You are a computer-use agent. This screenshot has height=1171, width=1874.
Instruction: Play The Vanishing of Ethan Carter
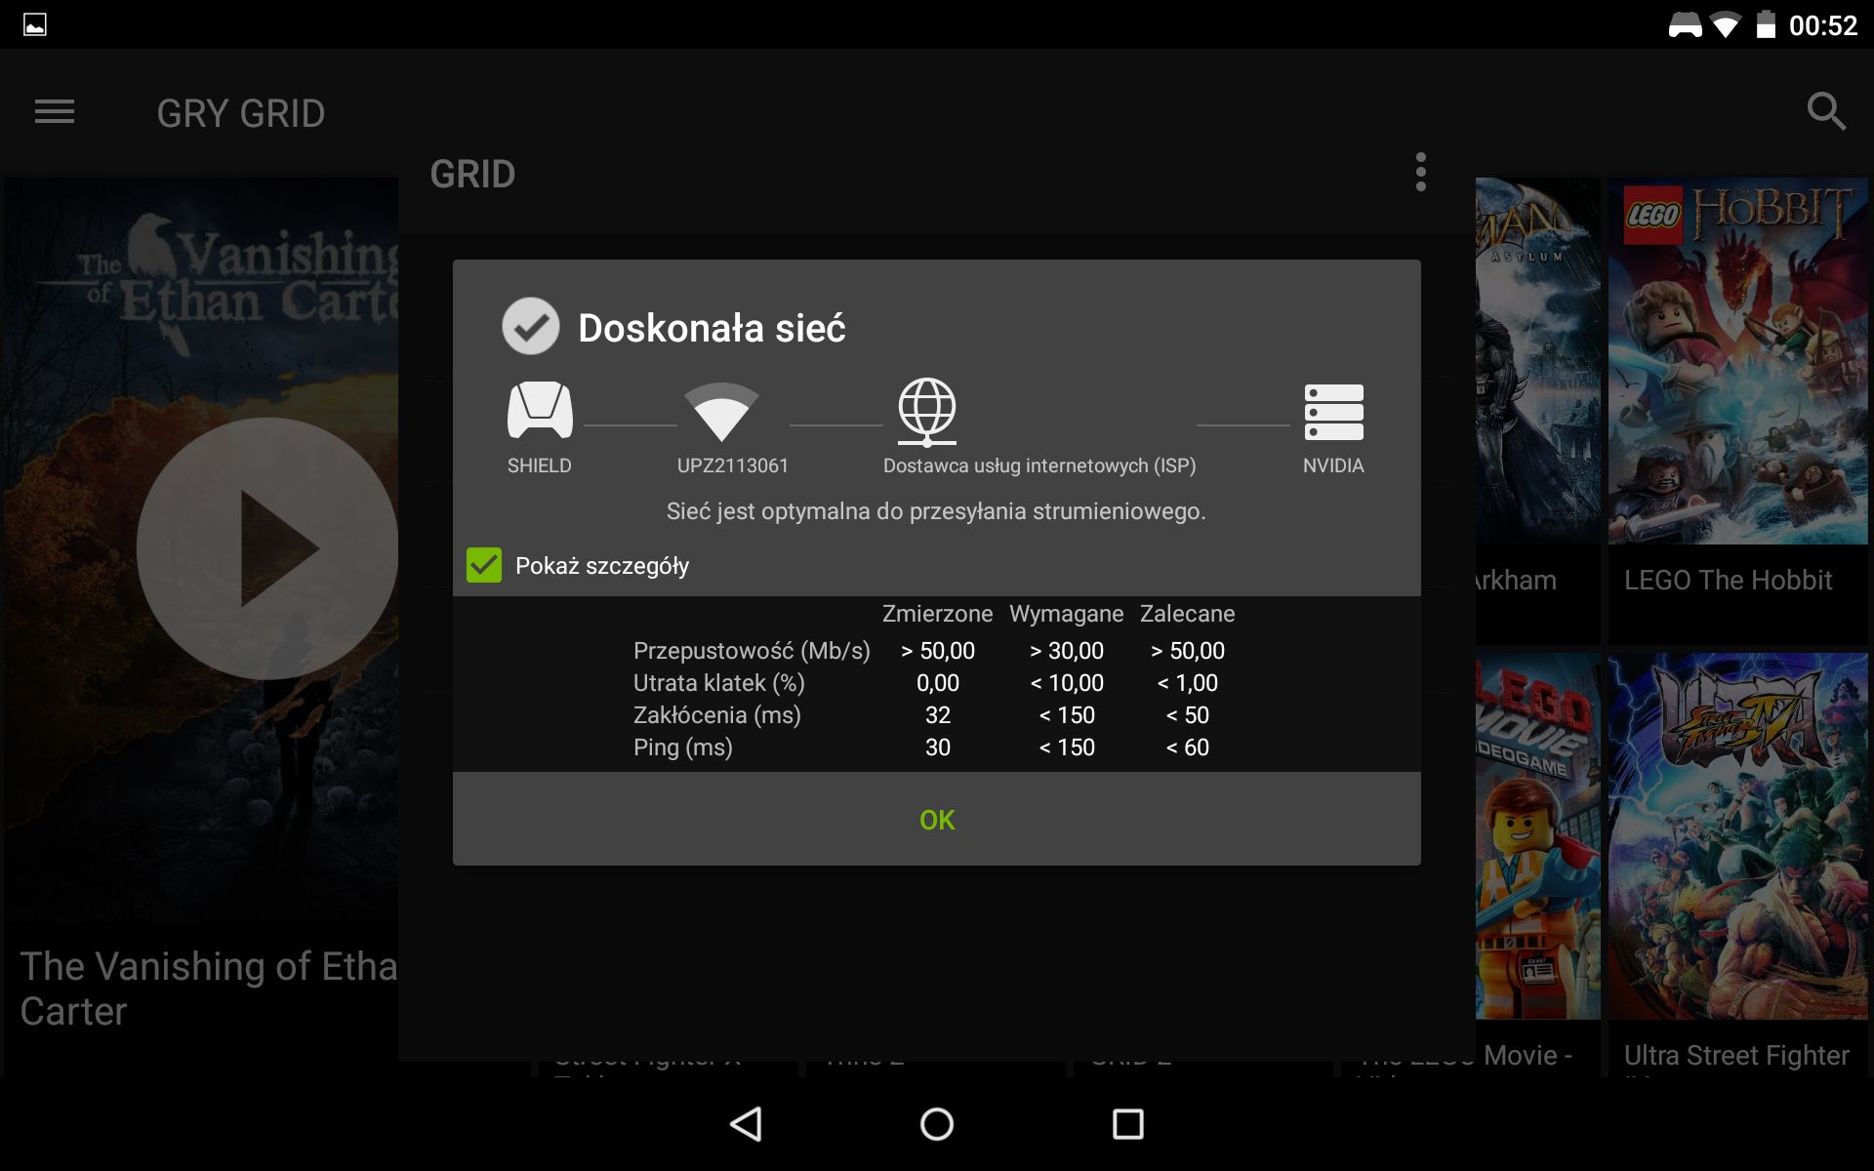(x=267, y=548)
